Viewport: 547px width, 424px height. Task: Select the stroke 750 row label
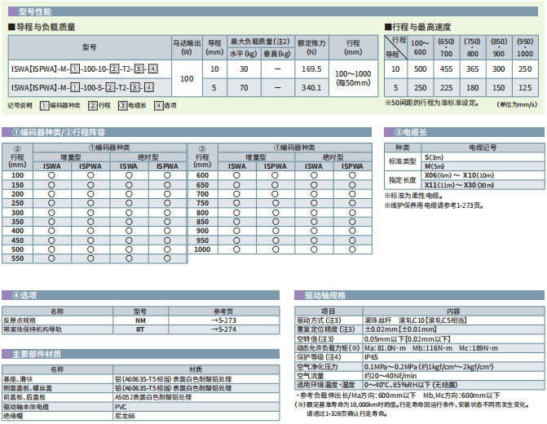point(202,203)
